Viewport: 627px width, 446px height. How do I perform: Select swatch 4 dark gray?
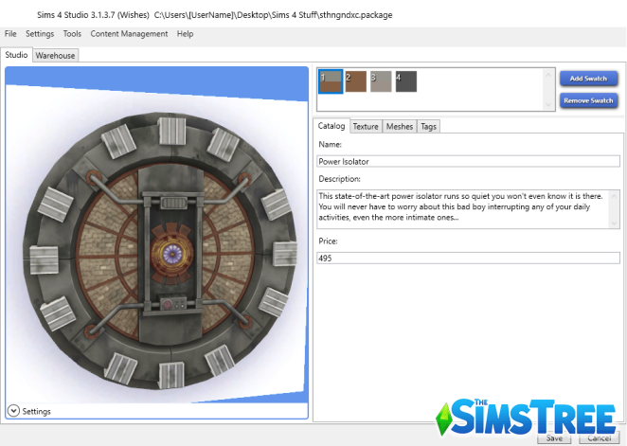[404, 82]
